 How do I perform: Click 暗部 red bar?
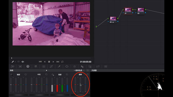point(16,85)
